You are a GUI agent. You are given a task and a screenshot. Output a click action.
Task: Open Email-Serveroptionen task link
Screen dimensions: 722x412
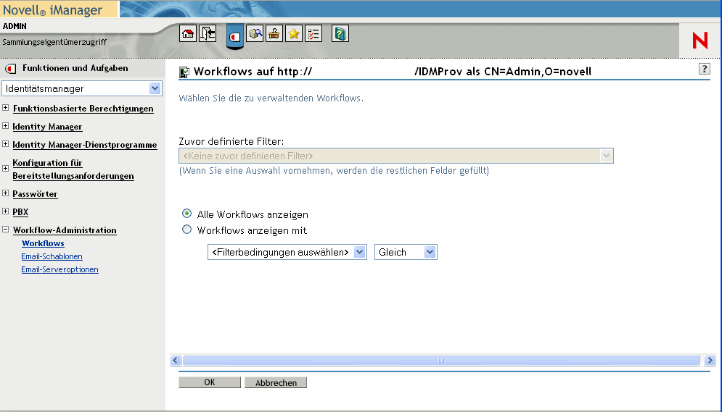pos(60,269)
